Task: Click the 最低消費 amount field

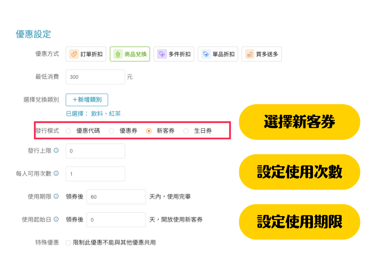Action: pos(95,77)
